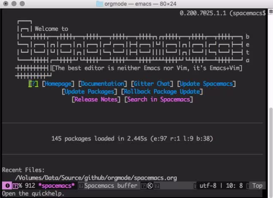The image size is (273, 198).
Task: Click the utf-8 encoding indicator
Action: tap(208, 186)
